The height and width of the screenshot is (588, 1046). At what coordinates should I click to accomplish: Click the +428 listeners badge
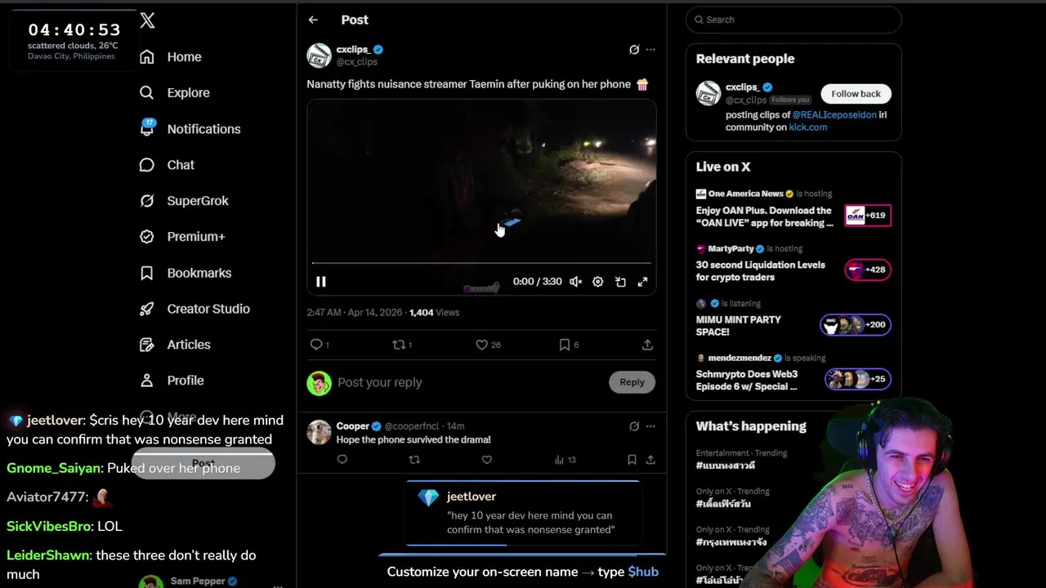(868, 269)
